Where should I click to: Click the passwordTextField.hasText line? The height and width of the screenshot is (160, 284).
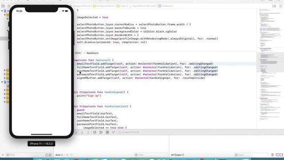click(x=97, y=124)
